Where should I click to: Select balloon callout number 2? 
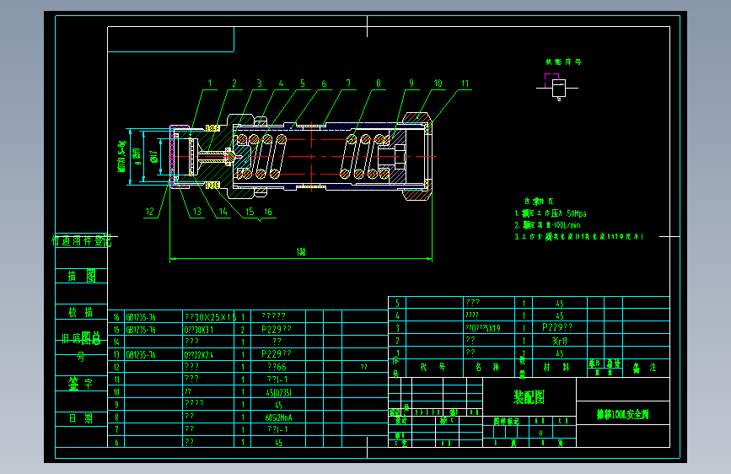click(234, 83)
